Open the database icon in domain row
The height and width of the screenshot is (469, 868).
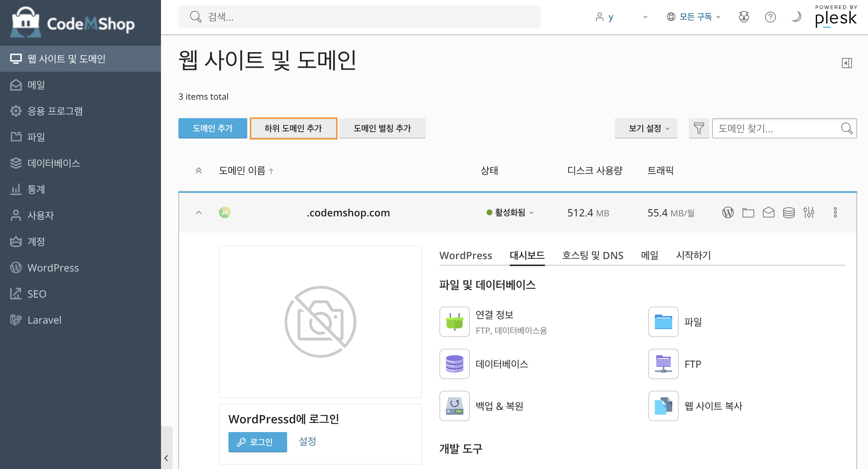(x=789, y=212)
